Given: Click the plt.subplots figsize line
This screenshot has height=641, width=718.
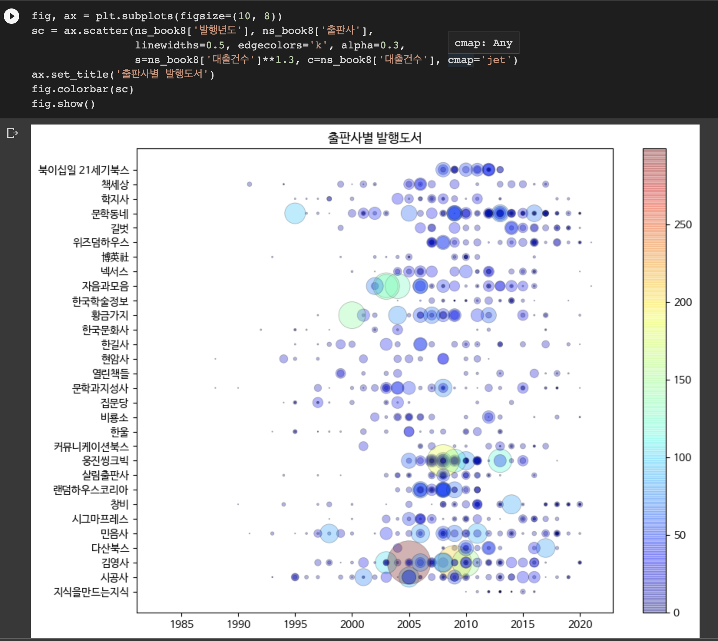Looking at the screenshot, I should tap(157, 16).
